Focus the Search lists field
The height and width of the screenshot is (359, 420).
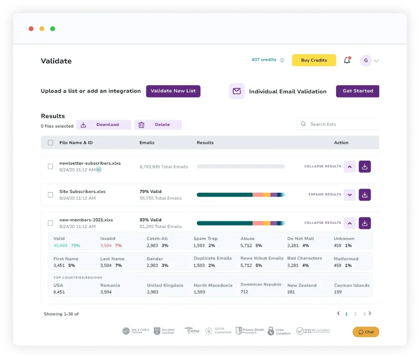pyautogui.click(x=340, y=124)
